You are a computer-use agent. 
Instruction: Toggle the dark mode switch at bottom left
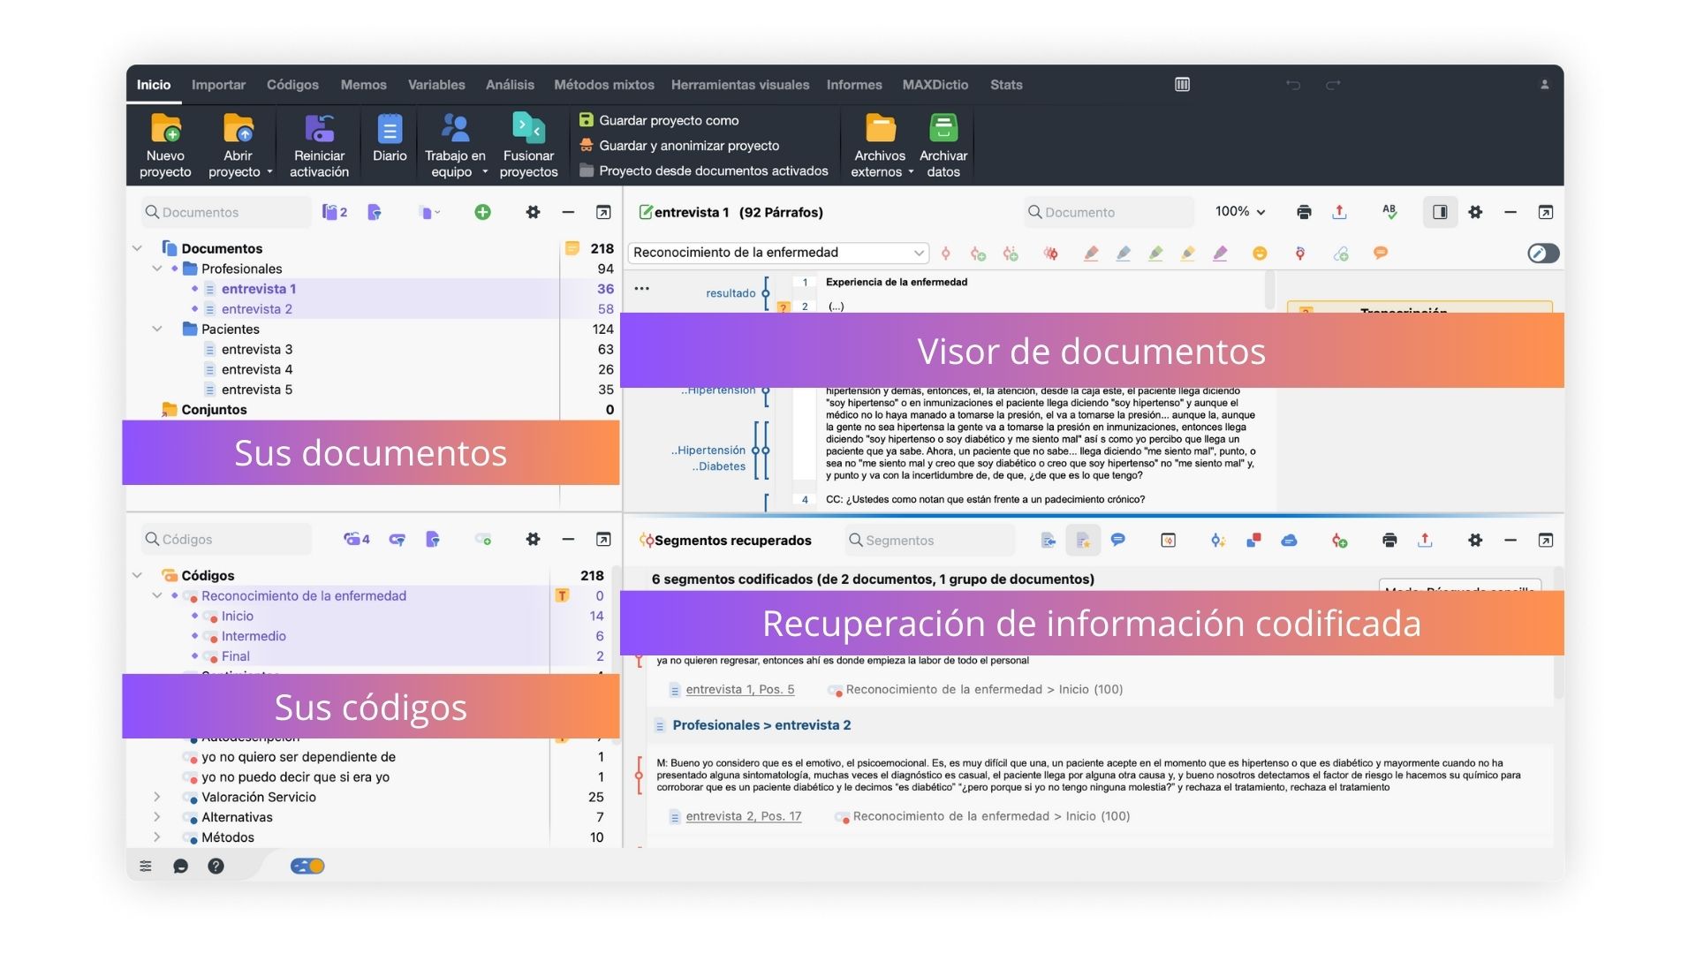tap(307, 866)
